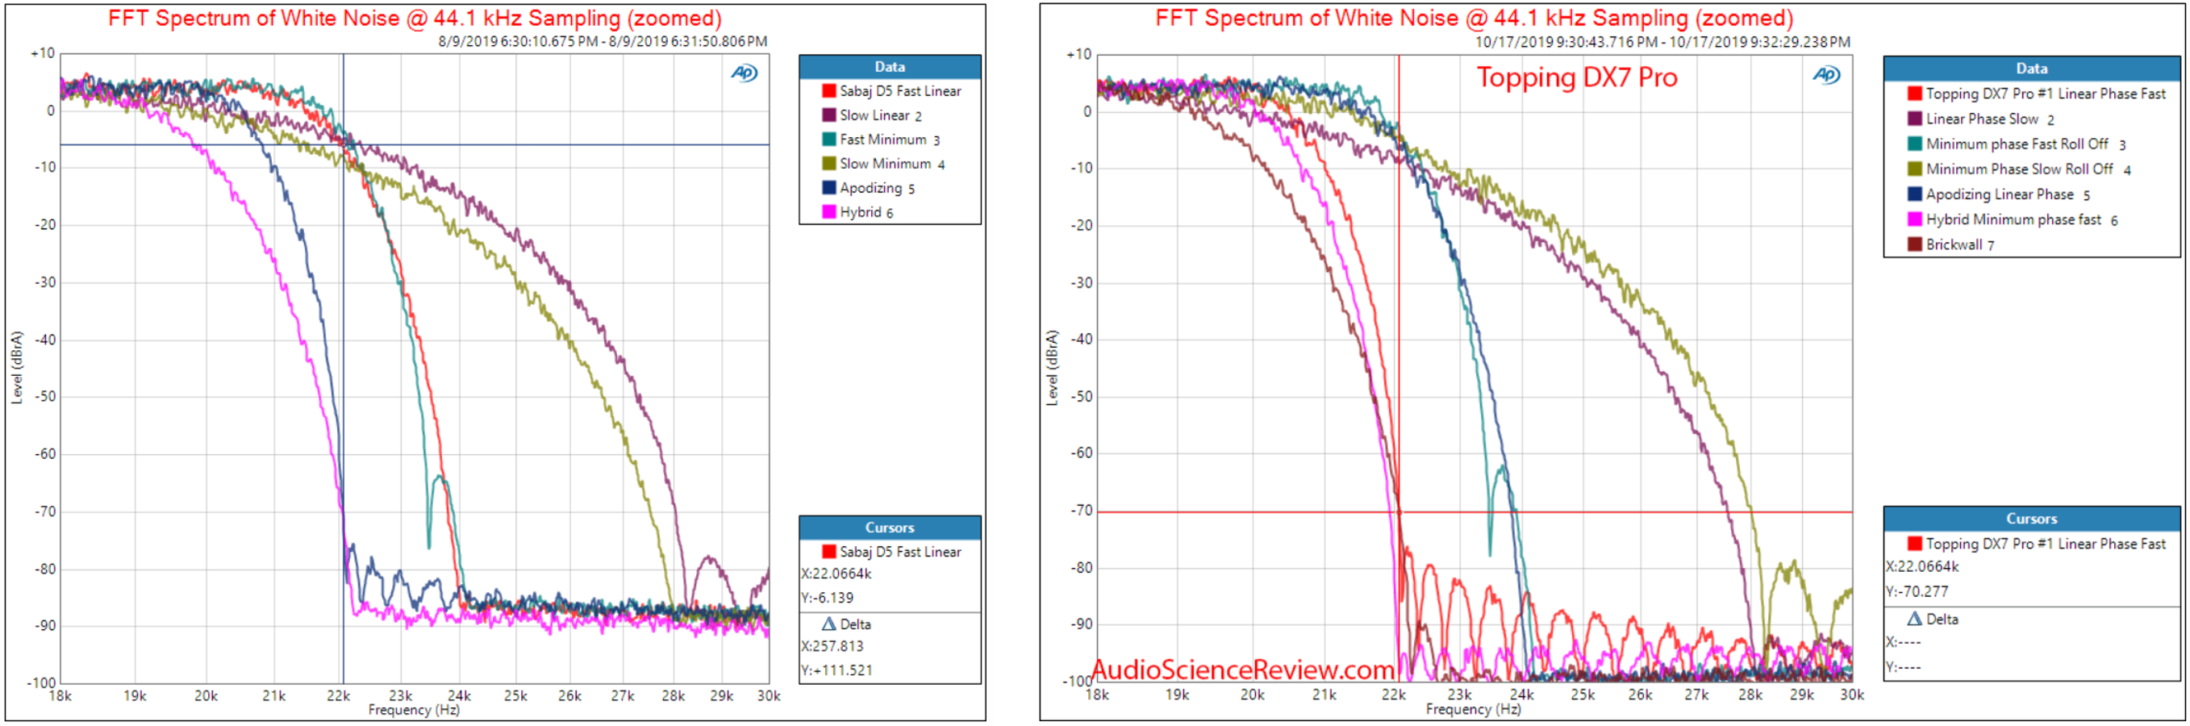
Task: Click the right graph Cursors panel header
Action: (x=2031, y=519)
